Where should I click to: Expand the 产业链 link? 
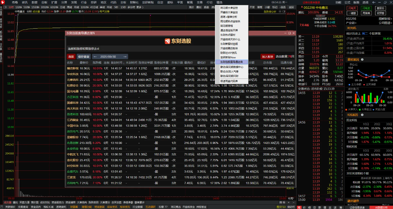[x=351, y=23]
